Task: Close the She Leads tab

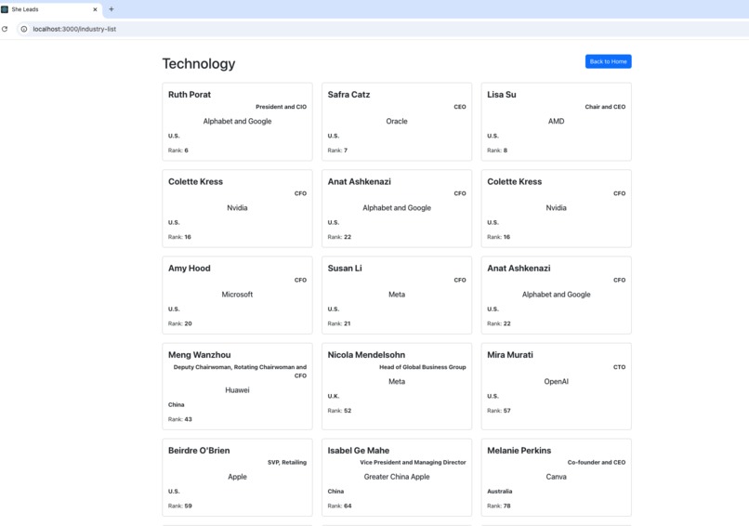Action: (95, 9)
